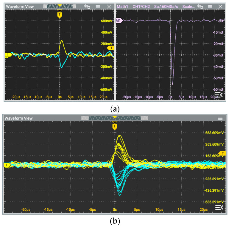
Task: Select the M1 math waveform marker
Action: coord(119,21)
